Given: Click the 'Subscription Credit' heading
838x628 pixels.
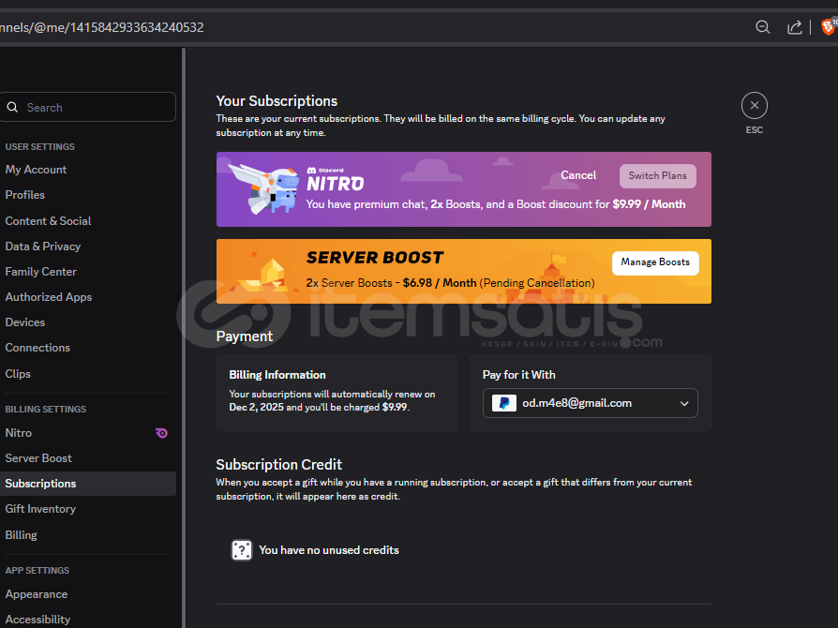Looking at the screenshot, I should pyautogui.click(x=279, y=465).
